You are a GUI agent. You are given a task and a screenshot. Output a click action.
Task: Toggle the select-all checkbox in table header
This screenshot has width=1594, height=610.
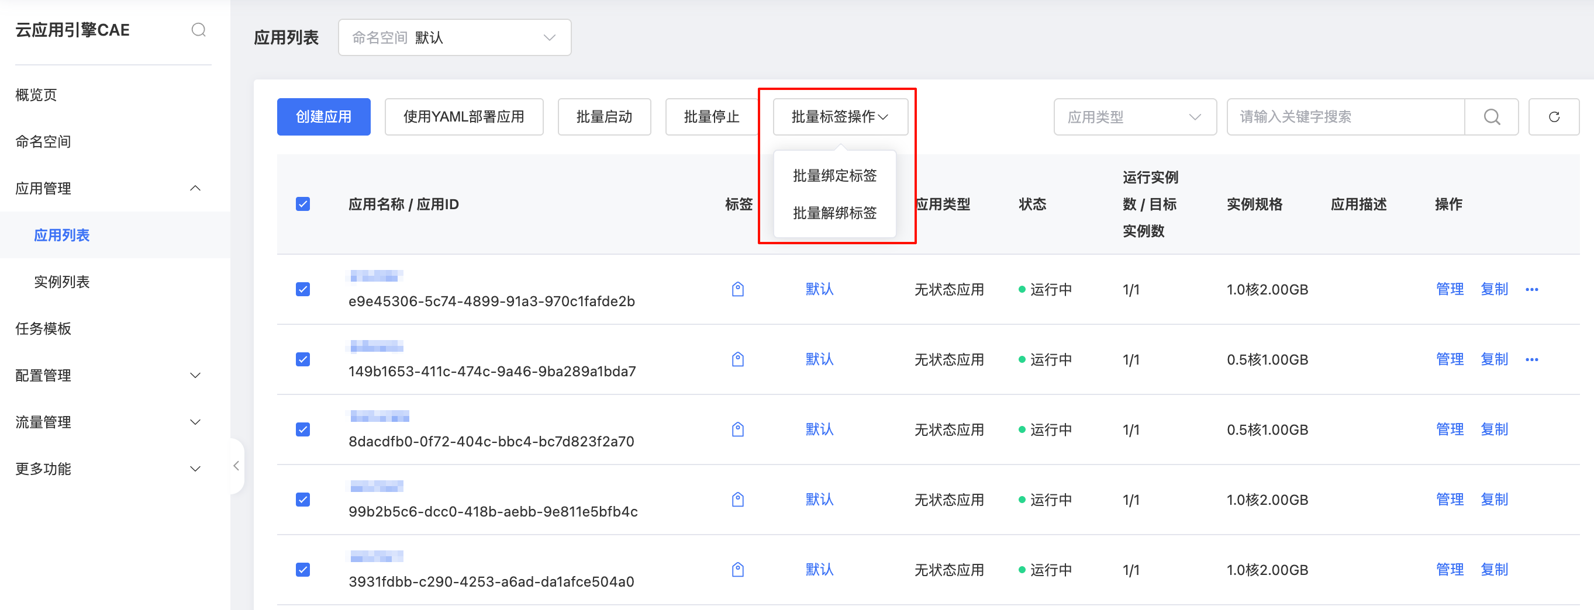click(x=302, y=204)
